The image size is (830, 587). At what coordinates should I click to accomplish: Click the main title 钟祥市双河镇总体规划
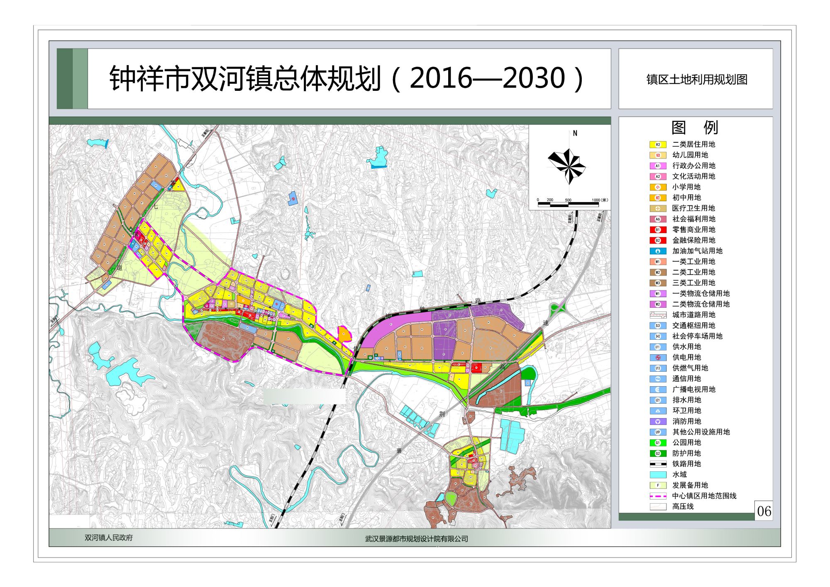(245, 78)
